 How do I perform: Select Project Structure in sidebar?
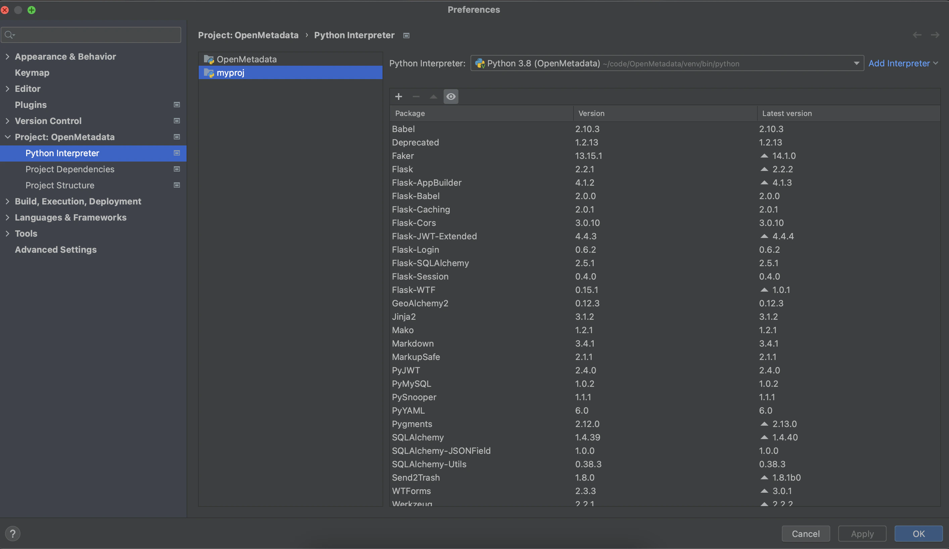(x=60, y=185)
